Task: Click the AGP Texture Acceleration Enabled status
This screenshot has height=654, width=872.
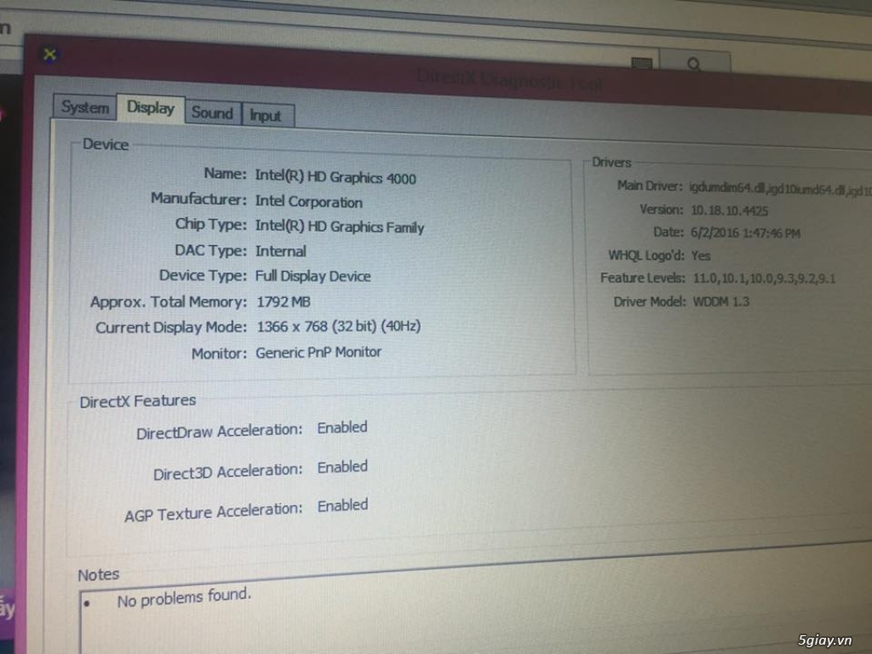Action: tap(342, 506)
